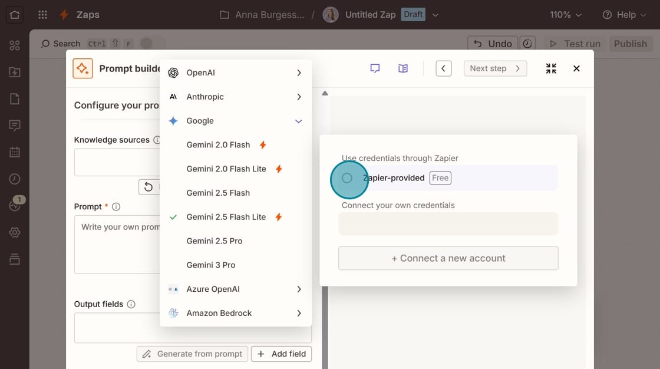Open the apps grid menu
Image resolution: width=660 pixels, height=369 pixels.
(42, 15)
